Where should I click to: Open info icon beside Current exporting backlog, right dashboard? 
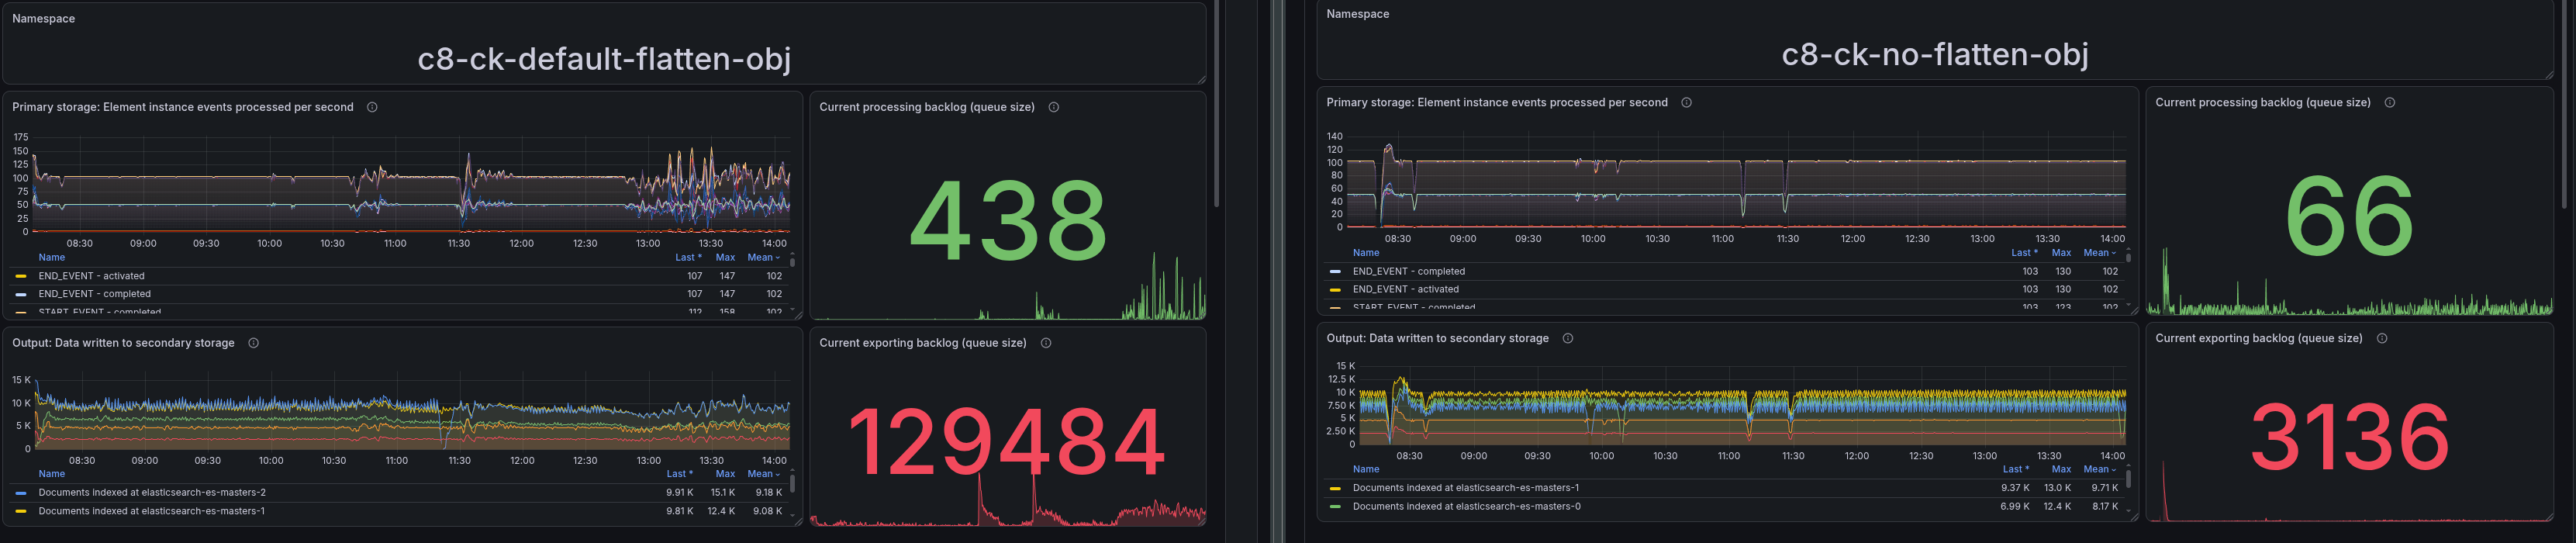point(2381,338)
